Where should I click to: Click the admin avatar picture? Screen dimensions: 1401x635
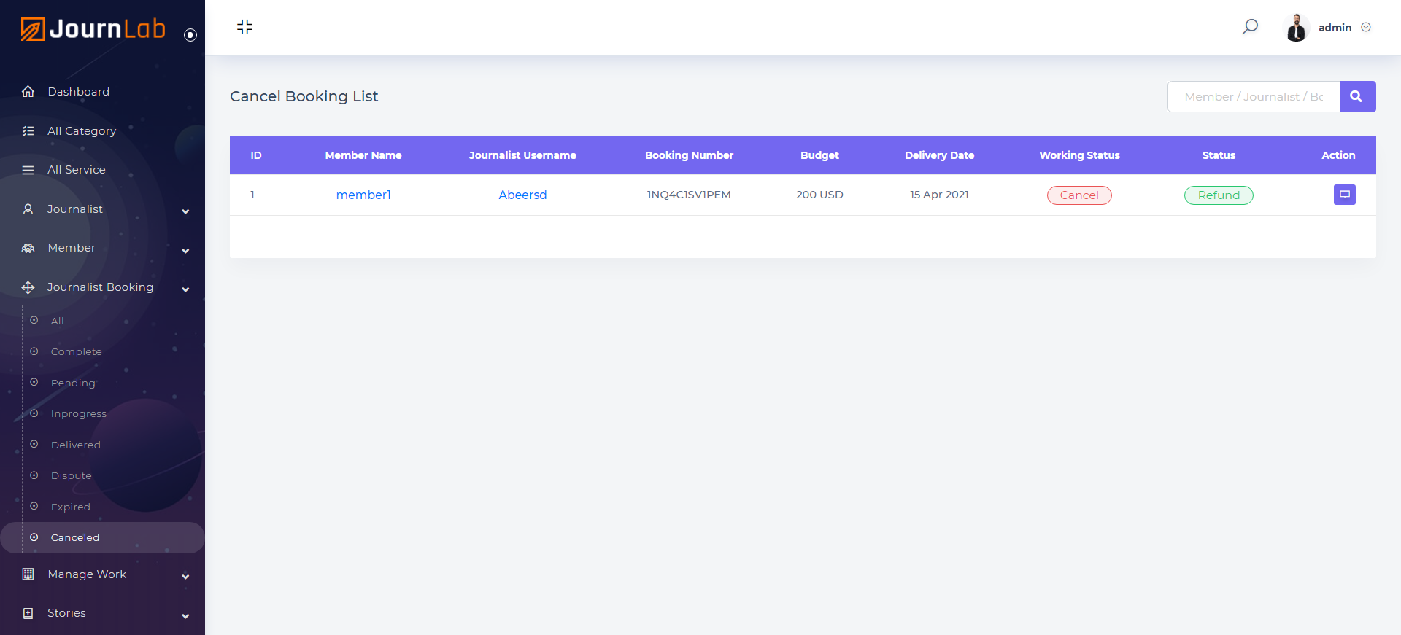[1296, 28]
